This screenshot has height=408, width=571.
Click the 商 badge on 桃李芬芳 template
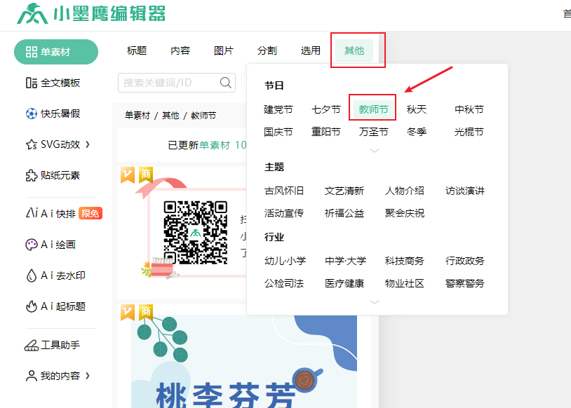(146, 312)
